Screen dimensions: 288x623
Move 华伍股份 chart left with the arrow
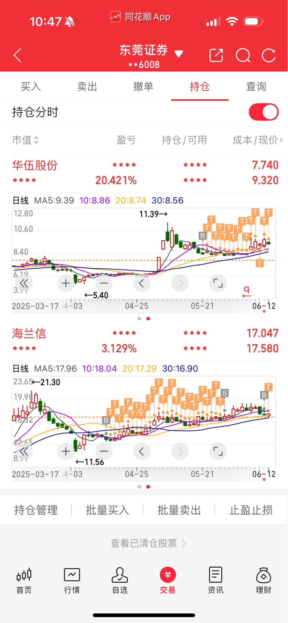(x=142, y=283)
